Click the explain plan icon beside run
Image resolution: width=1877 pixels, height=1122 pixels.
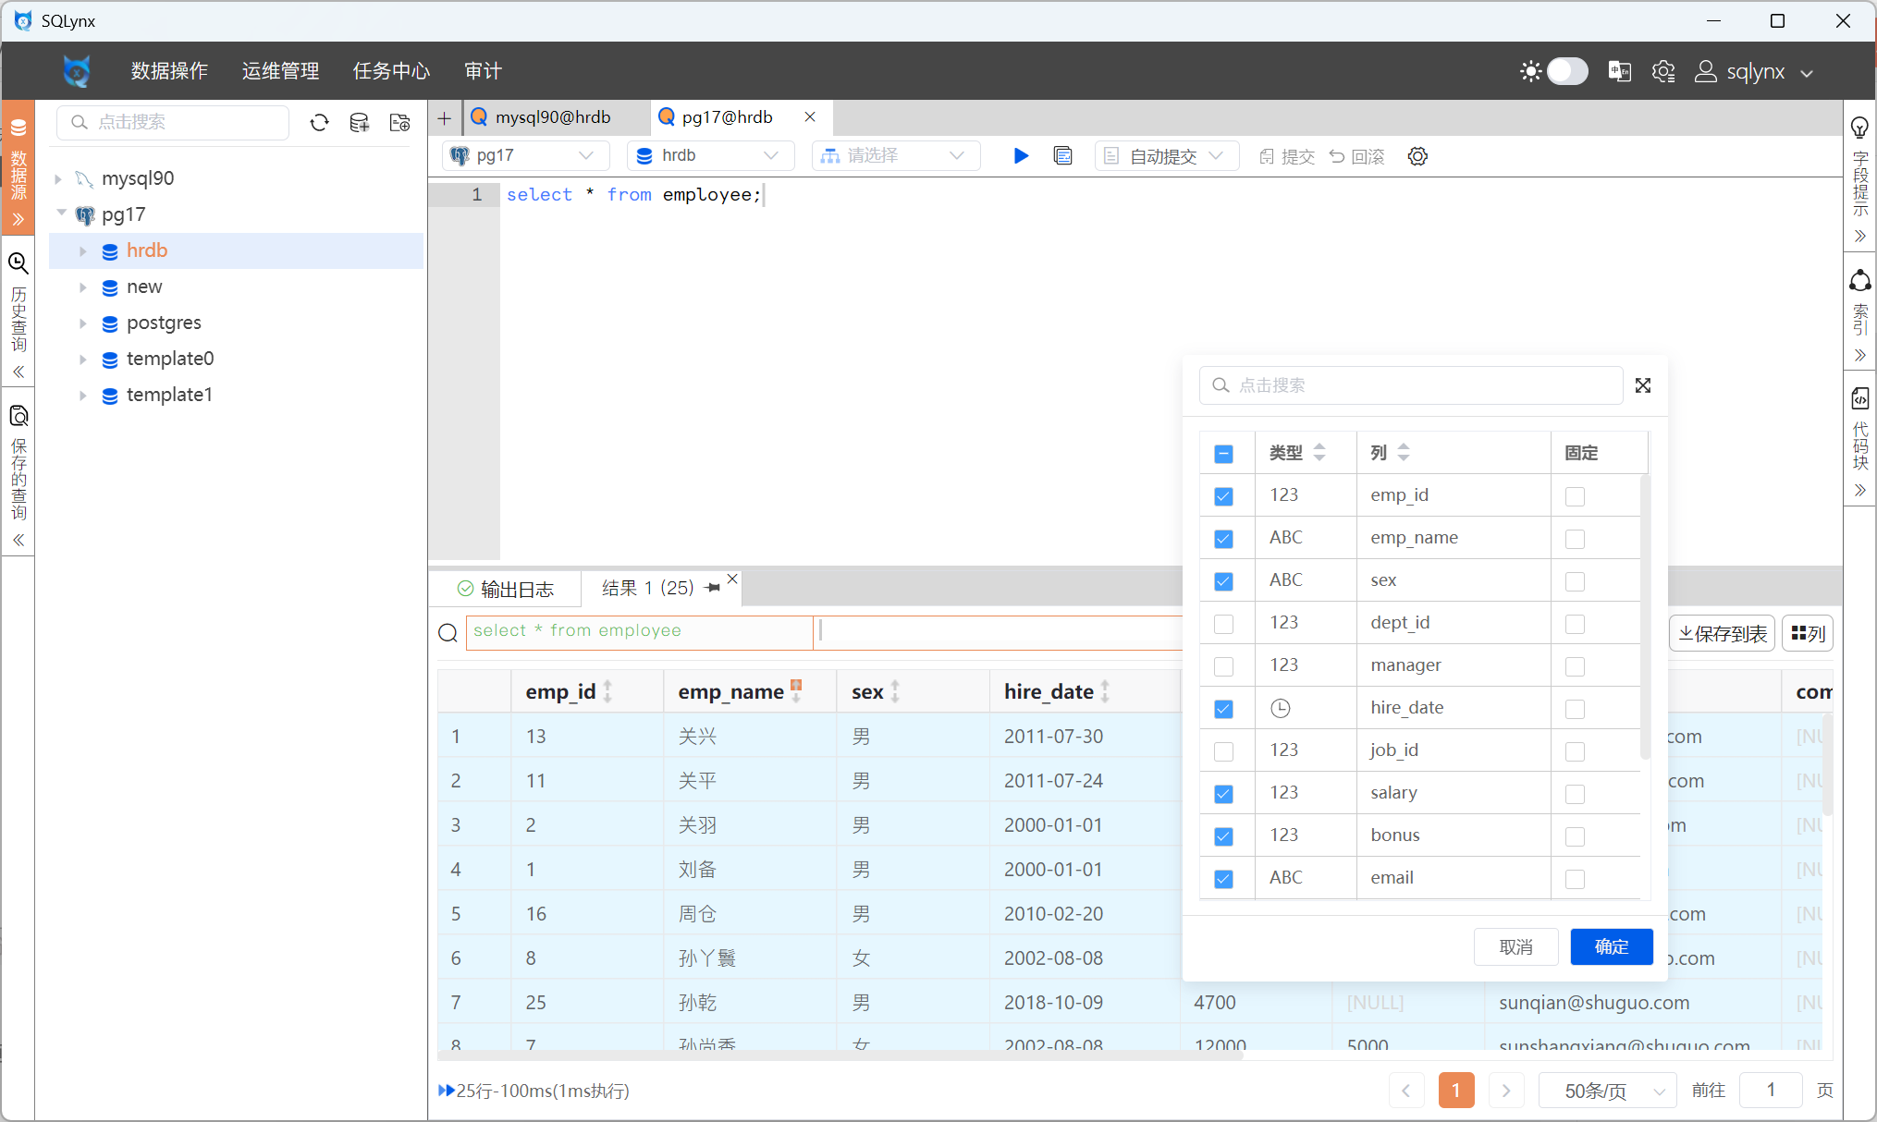tap(1062, 156)
